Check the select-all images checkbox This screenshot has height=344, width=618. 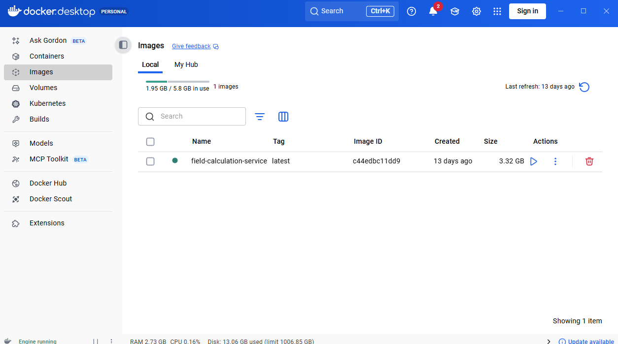(x=150, y=142)
